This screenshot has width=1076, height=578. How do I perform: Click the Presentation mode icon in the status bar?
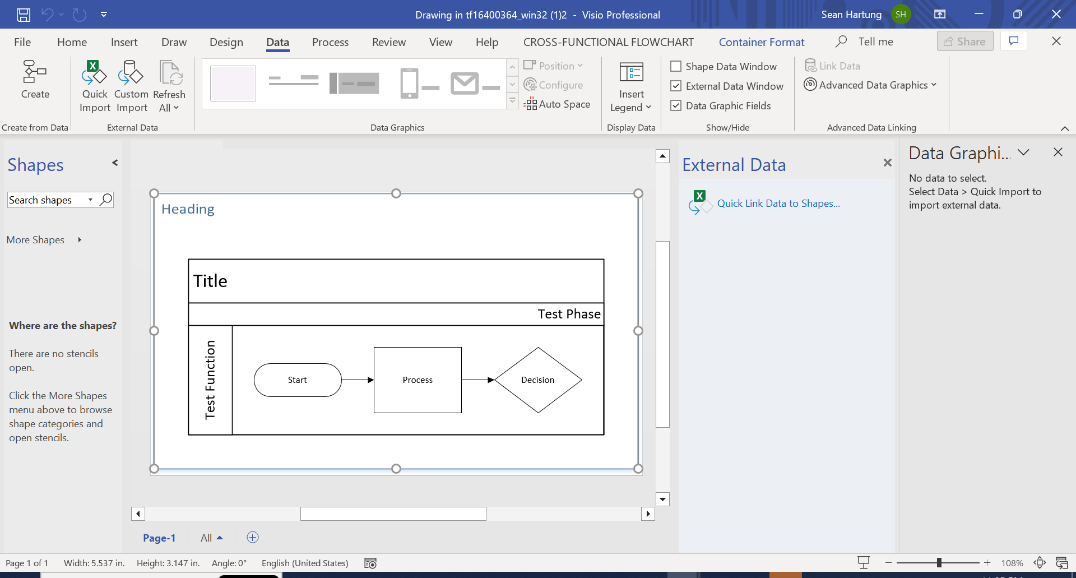point(864,562)
